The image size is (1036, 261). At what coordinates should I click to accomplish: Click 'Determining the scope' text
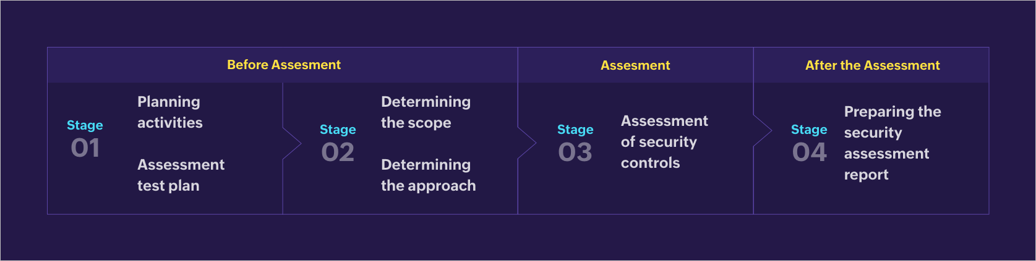click(x=426, y=112)
